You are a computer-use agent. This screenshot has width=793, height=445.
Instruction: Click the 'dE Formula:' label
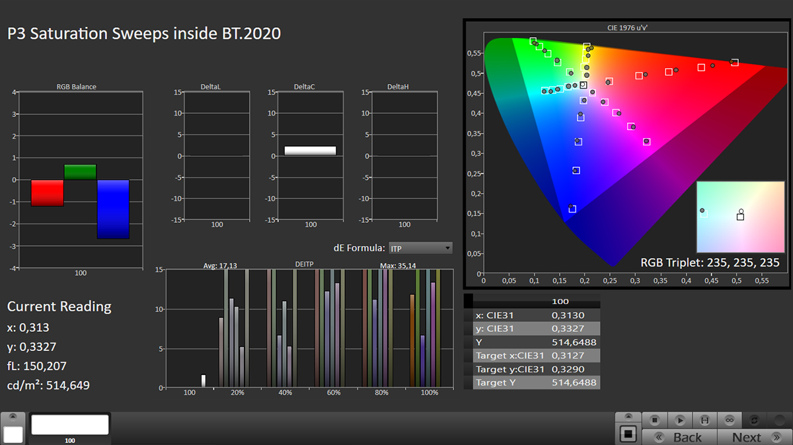point(359,248)
